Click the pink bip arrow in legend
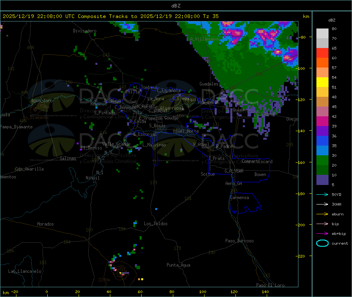 pos(322,224)
